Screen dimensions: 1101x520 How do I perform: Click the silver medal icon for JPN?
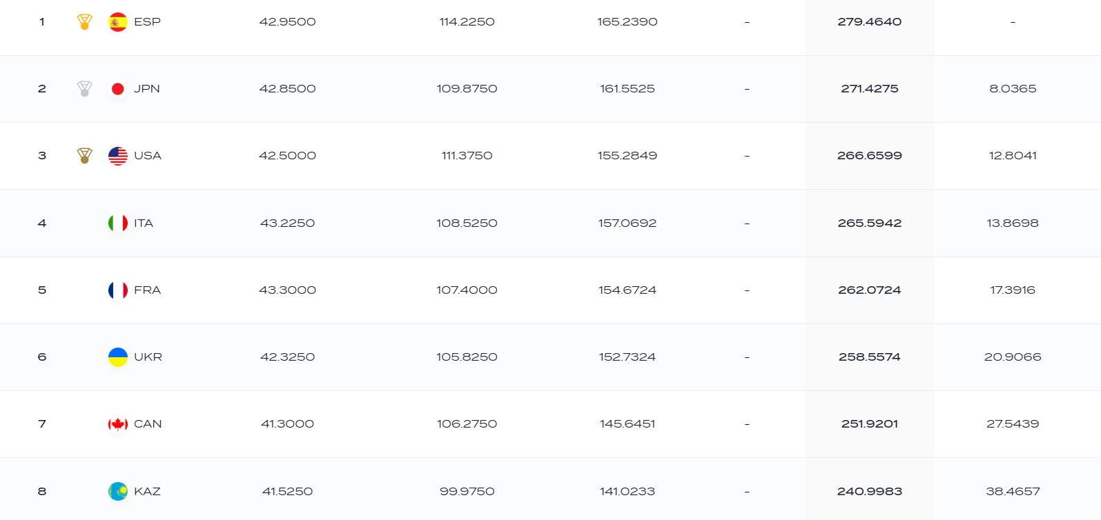(85, 89)
